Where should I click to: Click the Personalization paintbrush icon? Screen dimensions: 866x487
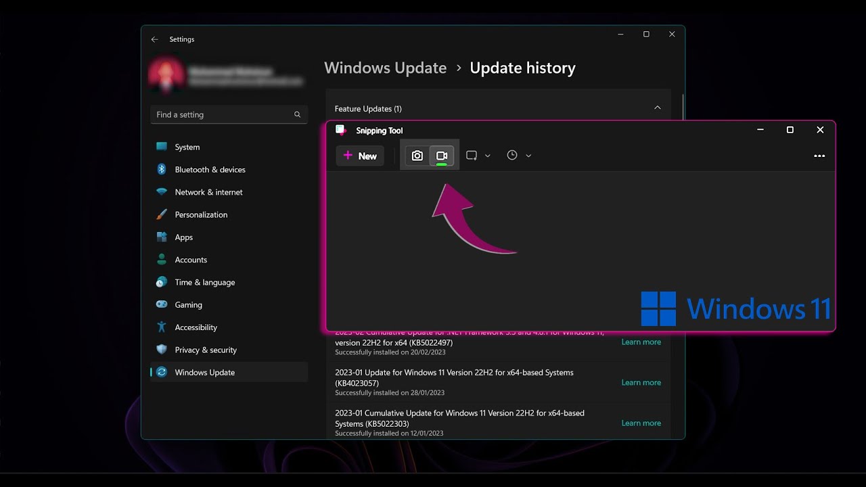(x=162, y=214)
